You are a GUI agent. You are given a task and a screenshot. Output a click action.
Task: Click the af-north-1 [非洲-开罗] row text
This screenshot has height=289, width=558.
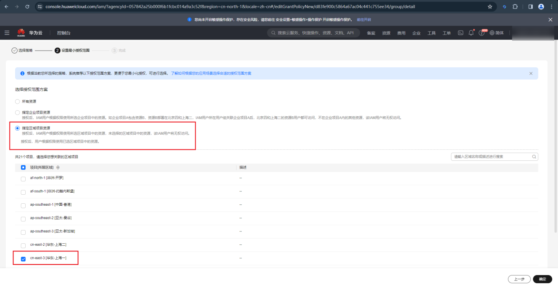pos(47,178)
